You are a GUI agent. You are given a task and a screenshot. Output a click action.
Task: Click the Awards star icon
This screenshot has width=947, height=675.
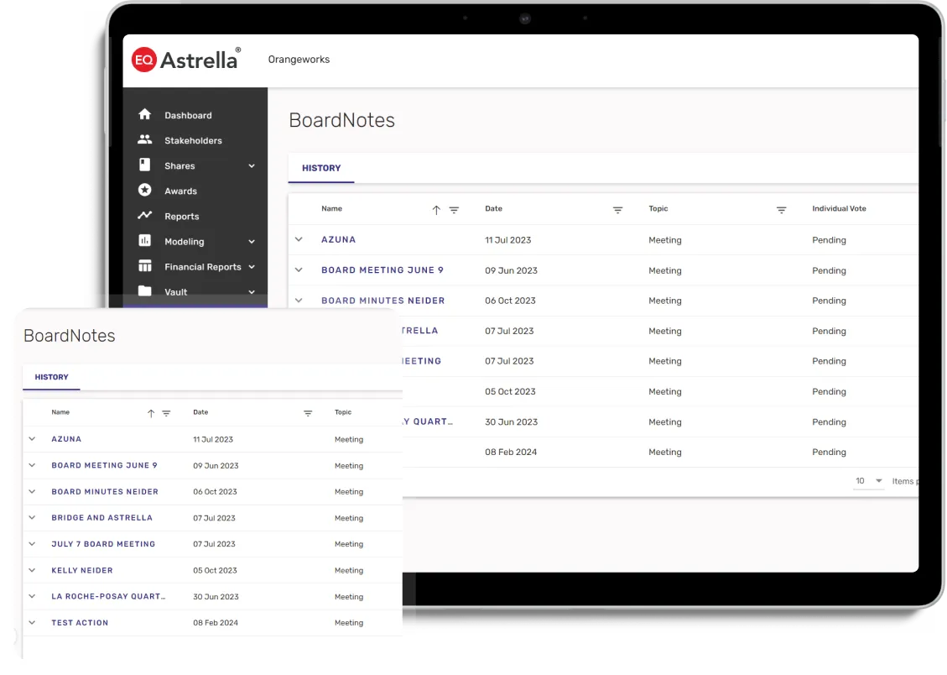145,191
